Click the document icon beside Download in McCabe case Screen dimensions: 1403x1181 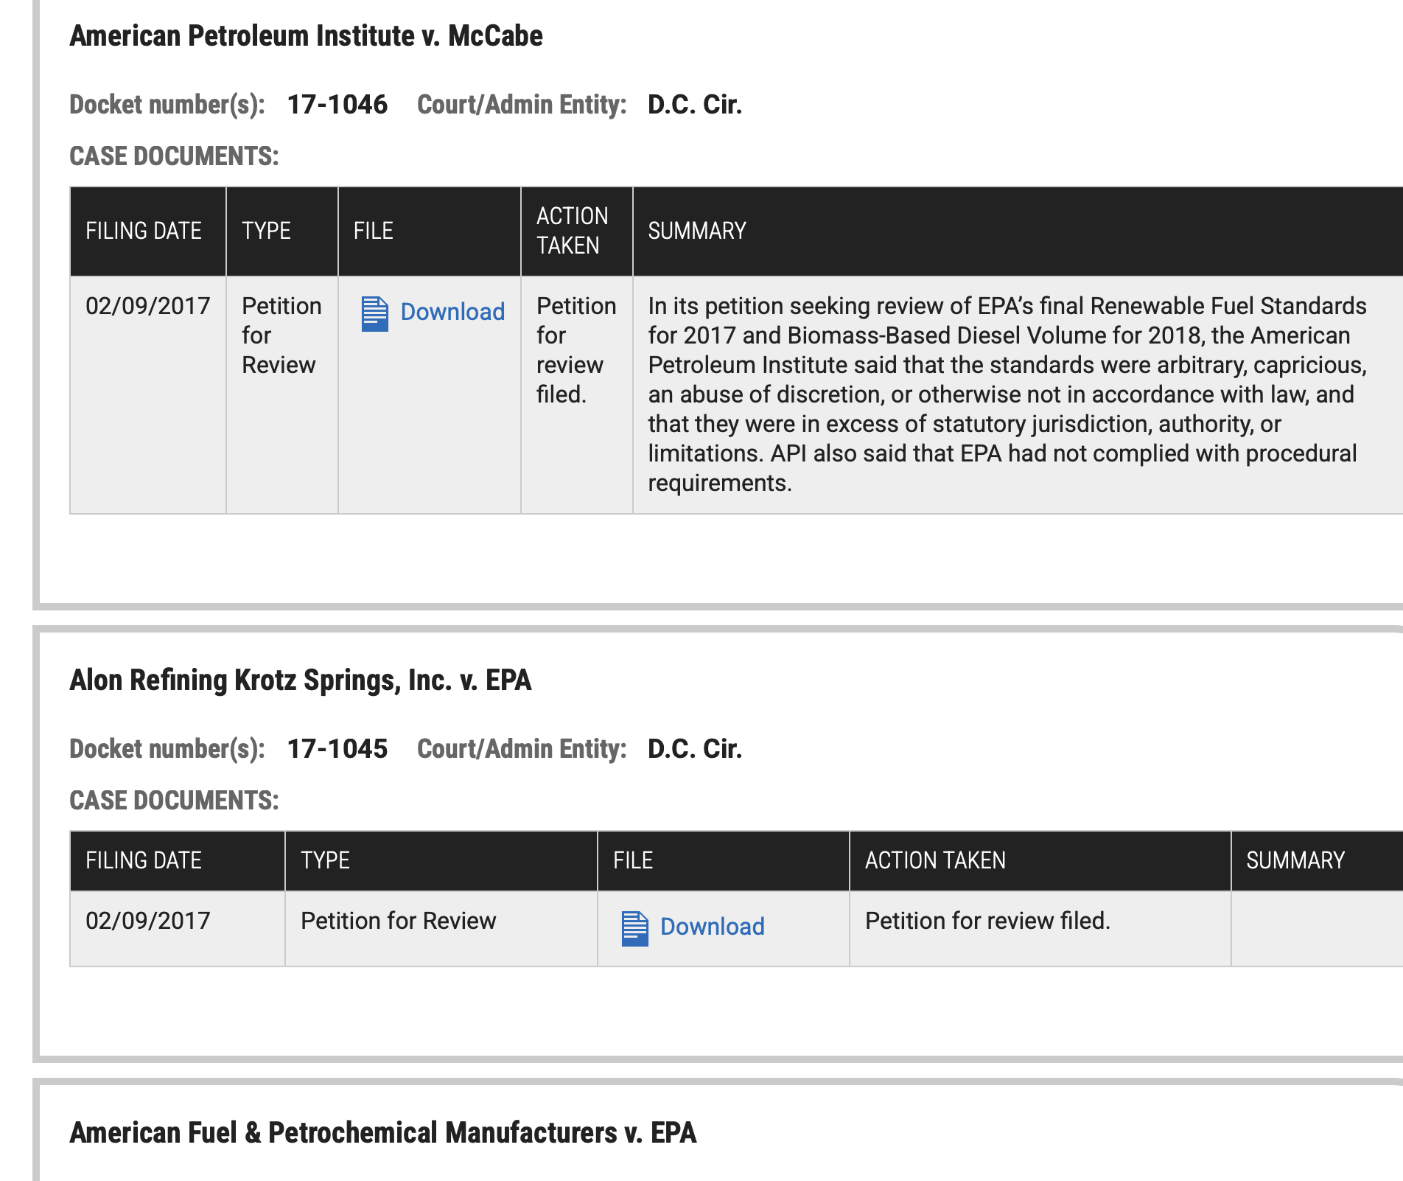375,313
